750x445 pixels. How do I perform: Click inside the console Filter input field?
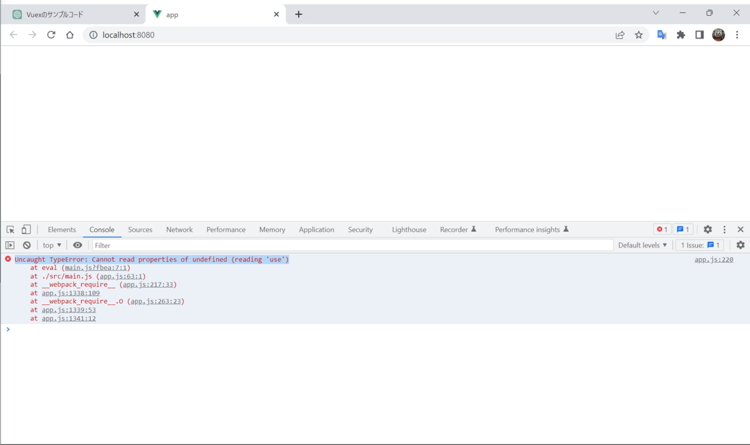tap(187, 245)
